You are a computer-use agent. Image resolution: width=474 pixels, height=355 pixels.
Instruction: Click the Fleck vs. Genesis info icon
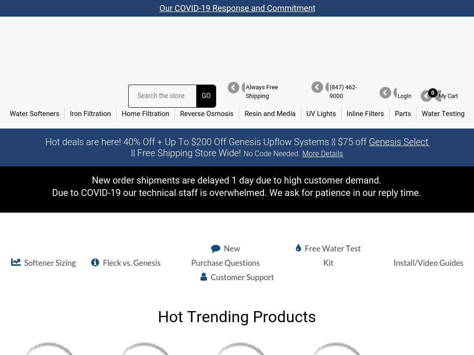95,262
